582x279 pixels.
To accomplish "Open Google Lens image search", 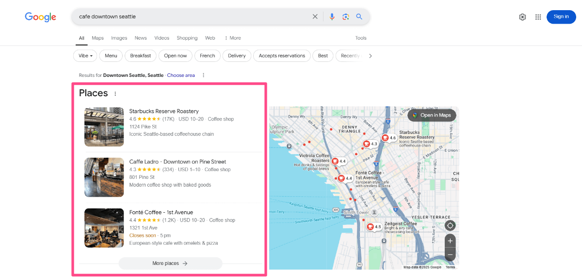I will (x=346, y=16).
